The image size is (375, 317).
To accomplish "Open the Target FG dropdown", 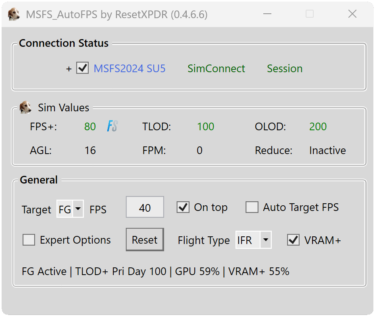I will pos(70,209).
